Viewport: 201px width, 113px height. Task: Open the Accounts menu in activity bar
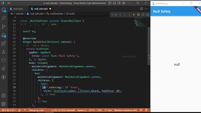click(x=3, y=95)
